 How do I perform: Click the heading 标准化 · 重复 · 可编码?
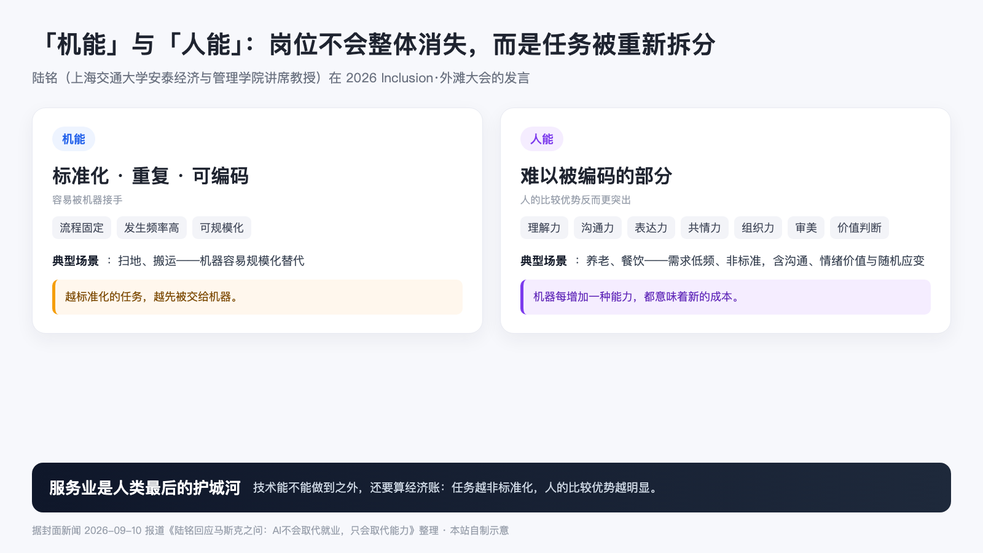[151, 176]
